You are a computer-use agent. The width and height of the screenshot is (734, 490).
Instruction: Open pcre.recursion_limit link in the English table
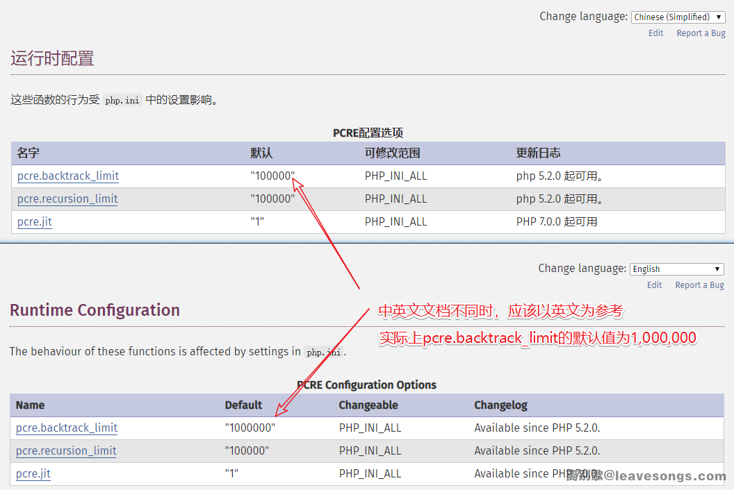[x=66, y=451]
